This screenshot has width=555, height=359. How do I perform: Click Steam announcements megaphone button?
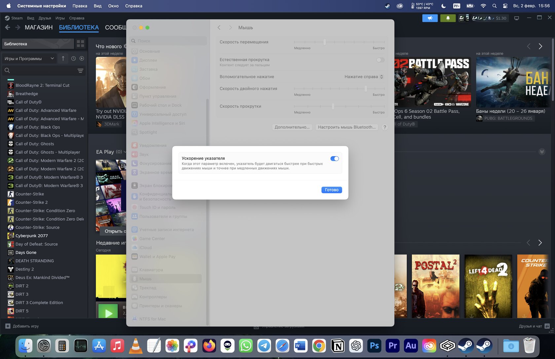click(430, 18)
